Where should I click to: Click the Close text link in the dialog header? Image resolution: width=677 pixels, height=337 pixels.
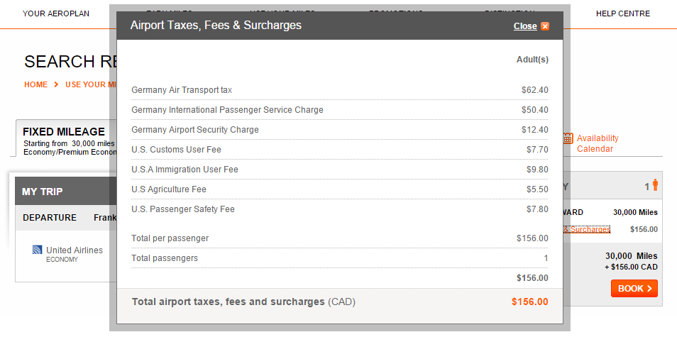(x=525, y=26)
